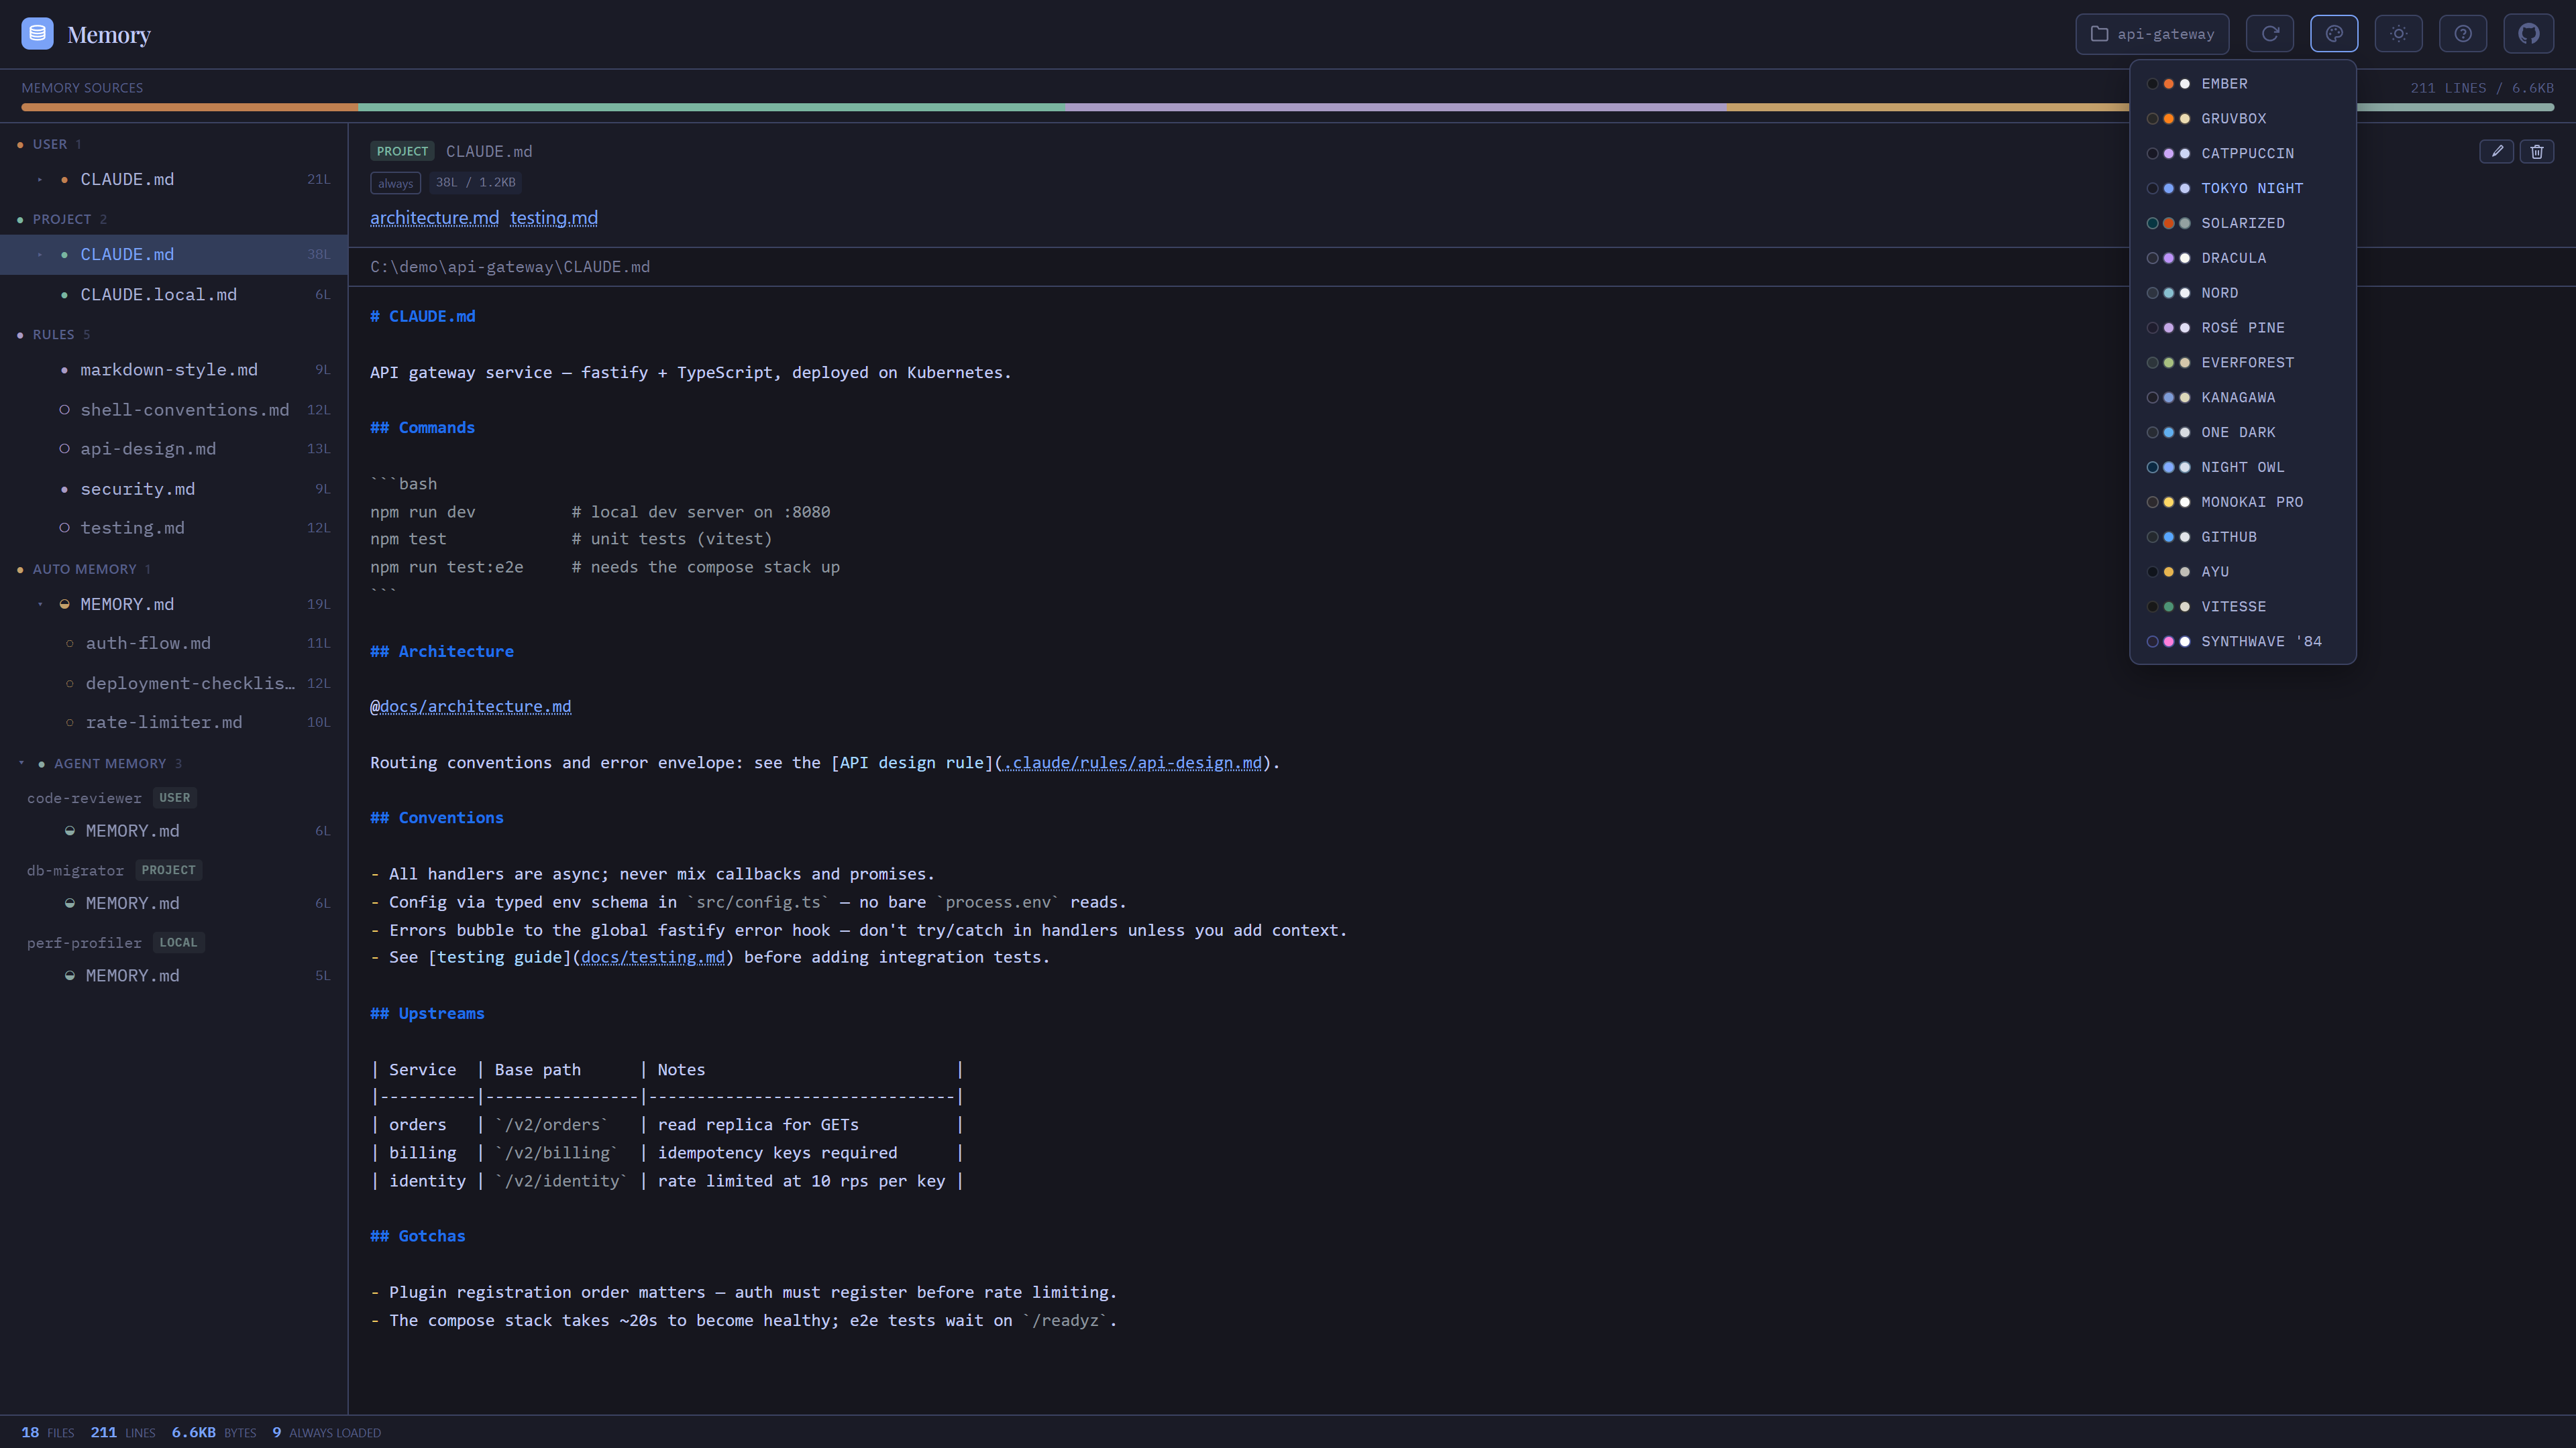Select the GitHub theme entry
The width and height of the screenshot is (2576, 1448).
click(x=2243, y=538)
